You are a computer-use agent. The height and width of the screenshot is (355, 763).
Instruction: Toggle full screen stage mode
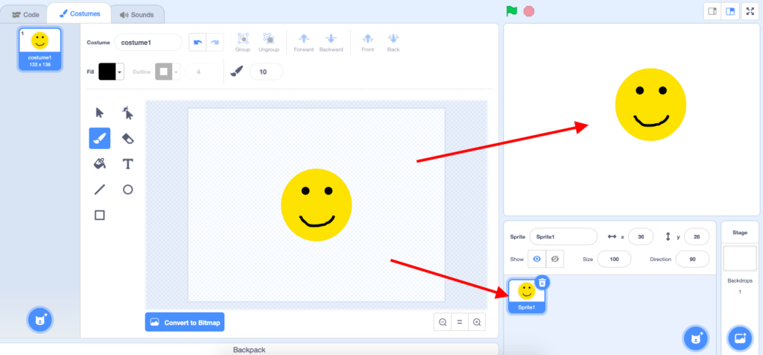point(750,11)
